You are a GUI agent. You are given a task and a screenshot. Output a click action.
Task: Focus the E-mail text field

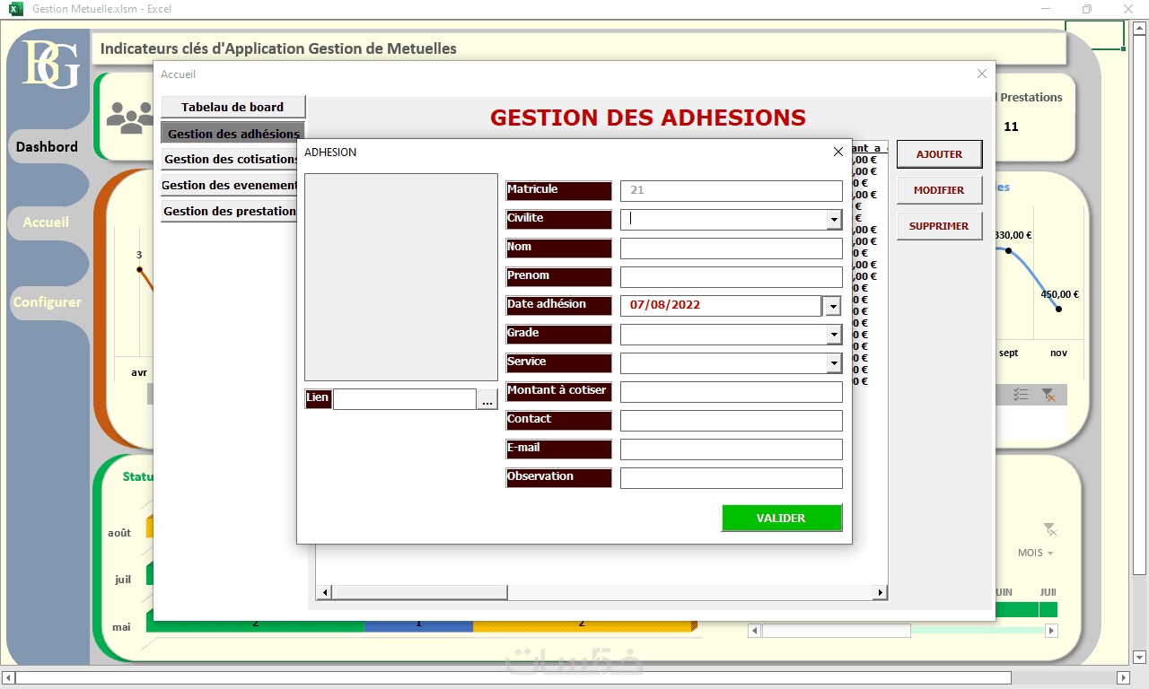(731, 449)
